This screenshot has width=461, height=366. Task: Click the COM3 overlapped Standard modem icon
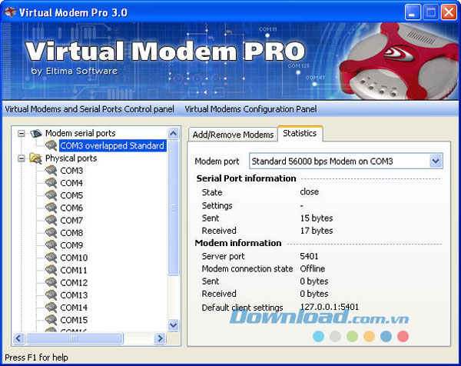coord(51,146)
